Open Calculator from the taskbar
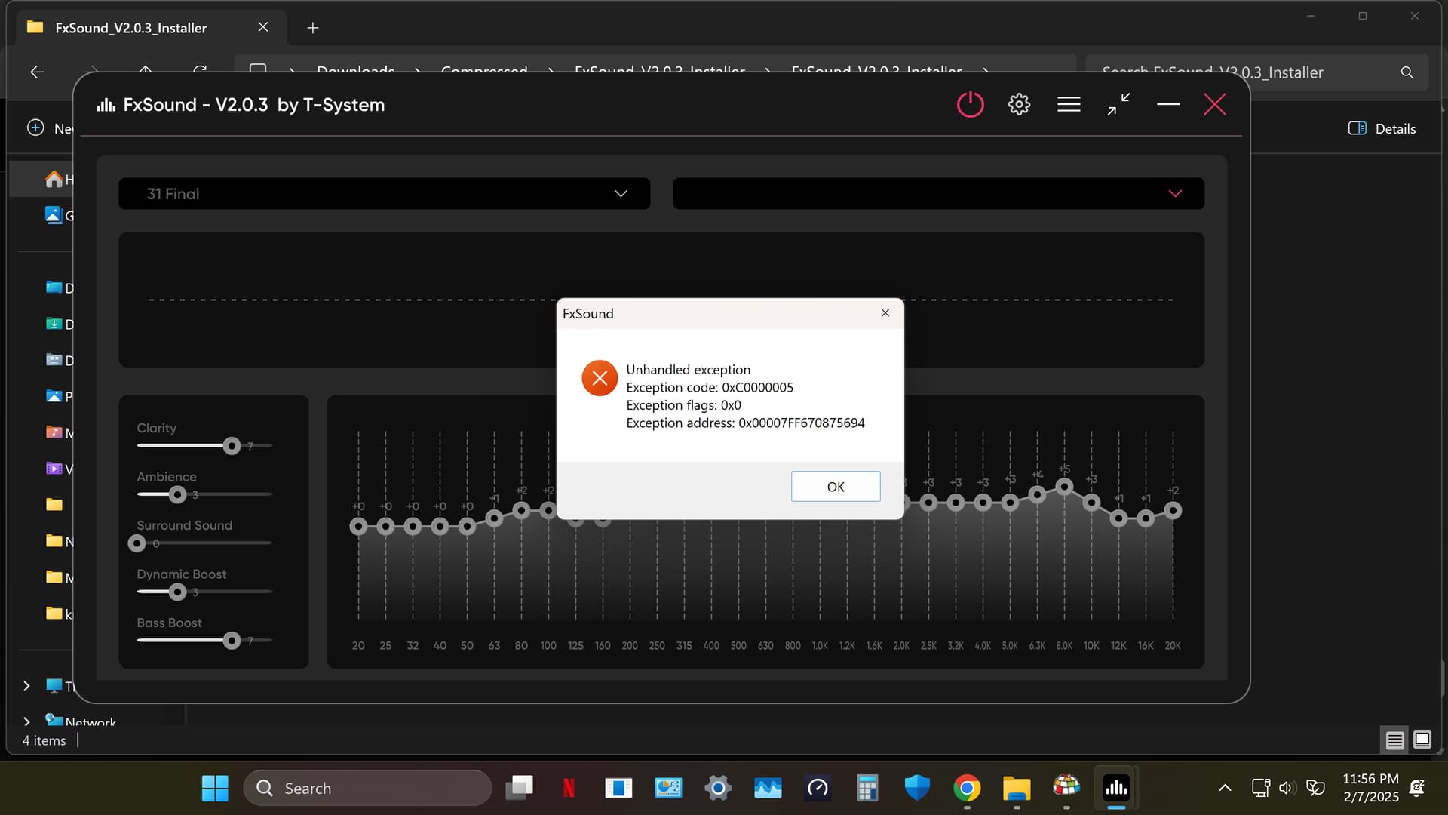Image resolution: width=1448 pixels, height=815 pixels. (x=867, y=789)
